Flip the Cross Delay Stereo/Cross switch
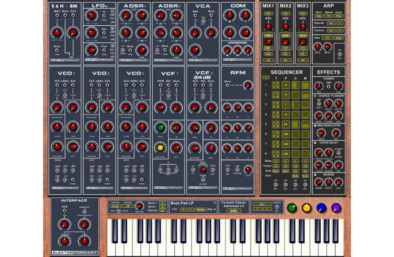The image size is (394, 257). coord(339,152)
